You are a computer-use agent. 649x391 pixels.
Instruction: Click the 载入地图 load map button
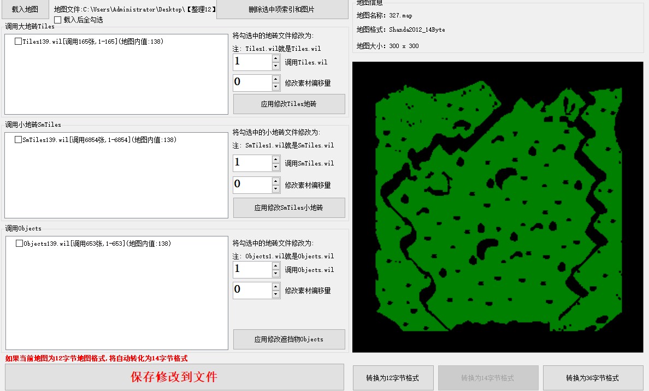(25, 9)
